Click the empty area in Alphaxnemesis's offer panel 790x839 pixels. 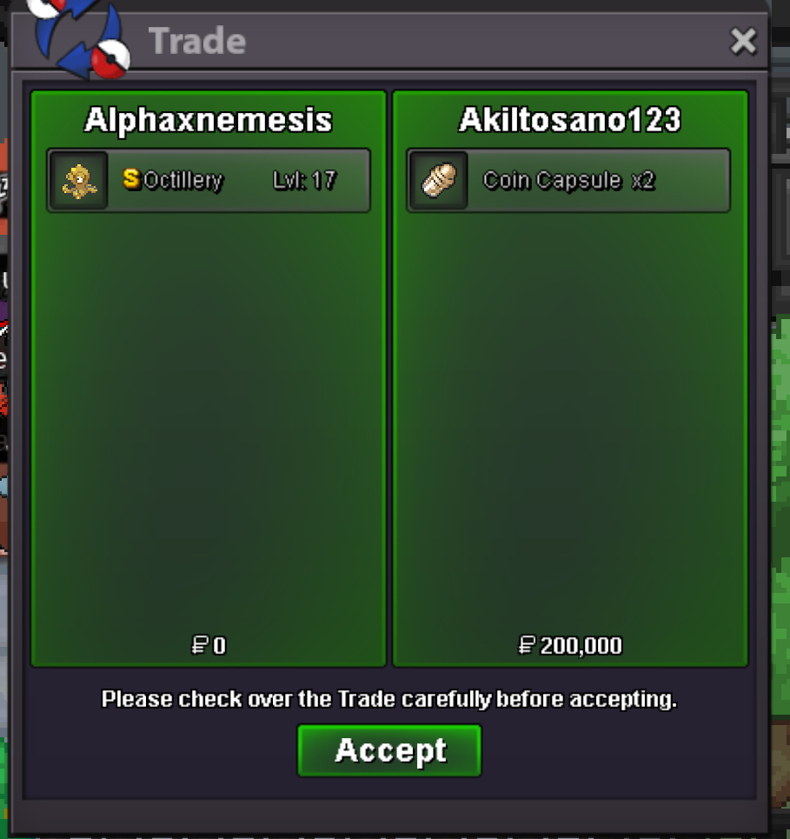click(209, 417)
